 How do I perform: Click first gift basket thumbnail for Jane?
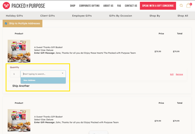[x=19, y=51]
